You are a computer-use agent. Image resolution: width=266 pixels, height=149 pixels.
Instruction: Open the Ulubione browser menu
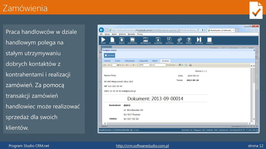[x=122, y=34]
